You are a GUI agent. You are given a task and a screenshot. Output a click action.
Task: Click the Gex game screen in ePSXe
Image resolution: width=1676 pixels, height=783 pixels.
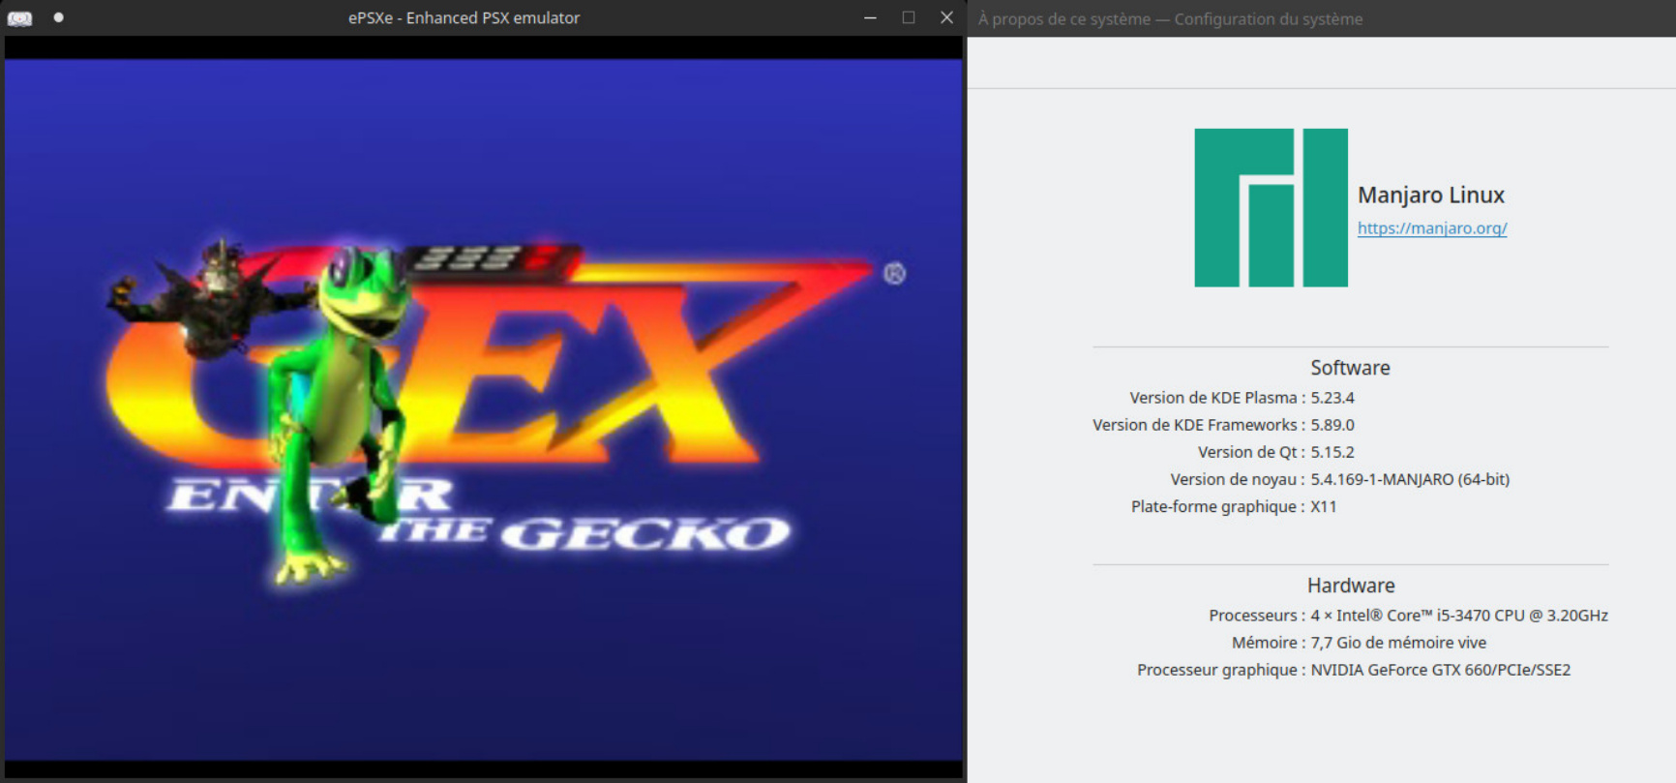[x=484, y=409]
